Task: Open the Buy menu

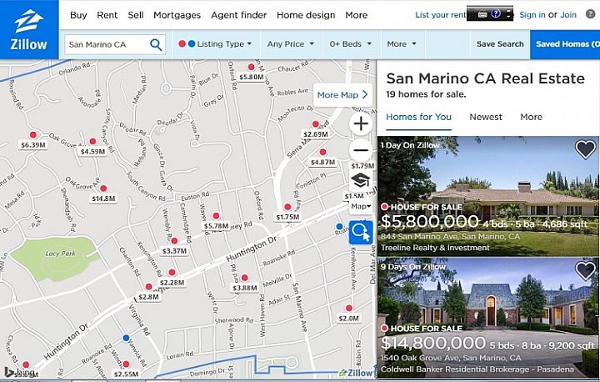Action: (78, 15)
